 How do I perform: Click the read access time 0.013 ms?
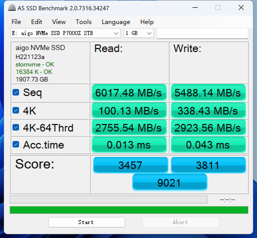pos(129,145)
